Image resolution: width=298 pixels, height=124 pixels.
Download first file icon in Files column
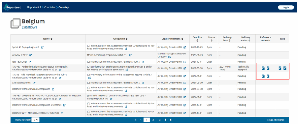point(280,68)
